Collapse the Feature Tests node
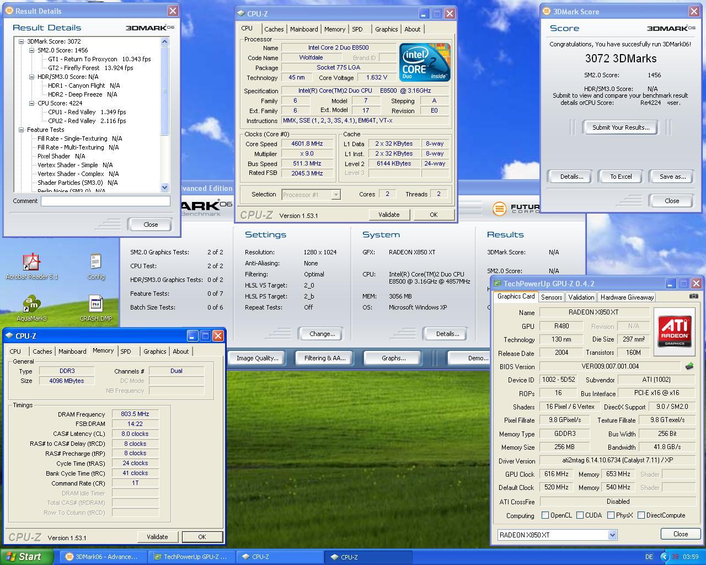Image resolution: width=706 pixels, height=565 pixels. coord(21,130)
